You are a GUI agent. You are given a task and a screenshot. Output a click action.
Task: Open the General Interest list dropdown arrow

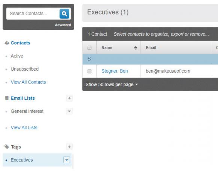(x=69, y=111)
